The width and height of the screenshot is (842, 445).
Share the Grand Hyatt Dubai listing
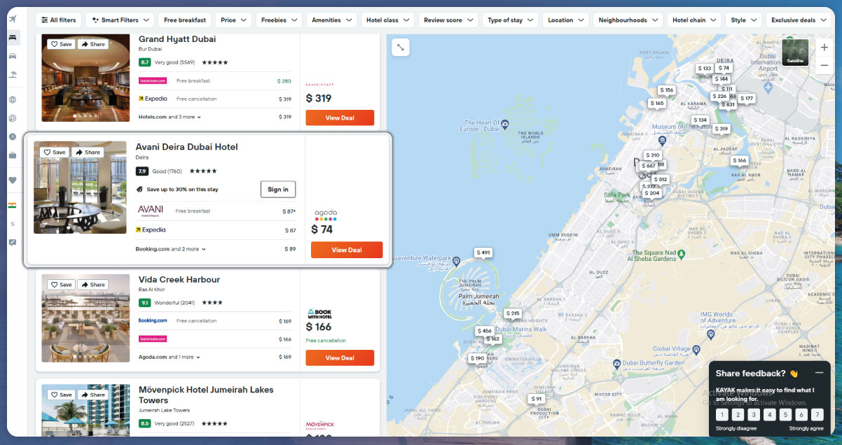[92, 44]
